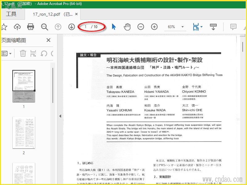Click the 63% zoom level field

click(171, 27)
